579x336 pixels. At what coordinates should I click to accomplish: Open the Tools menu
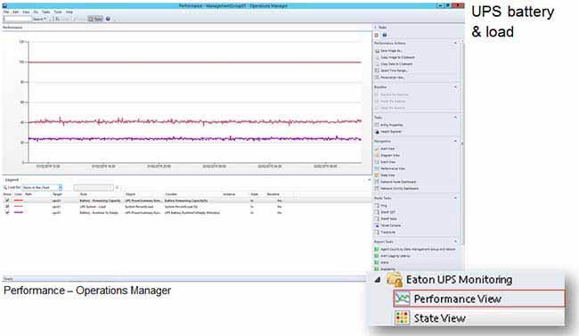[x=58, y=12]
